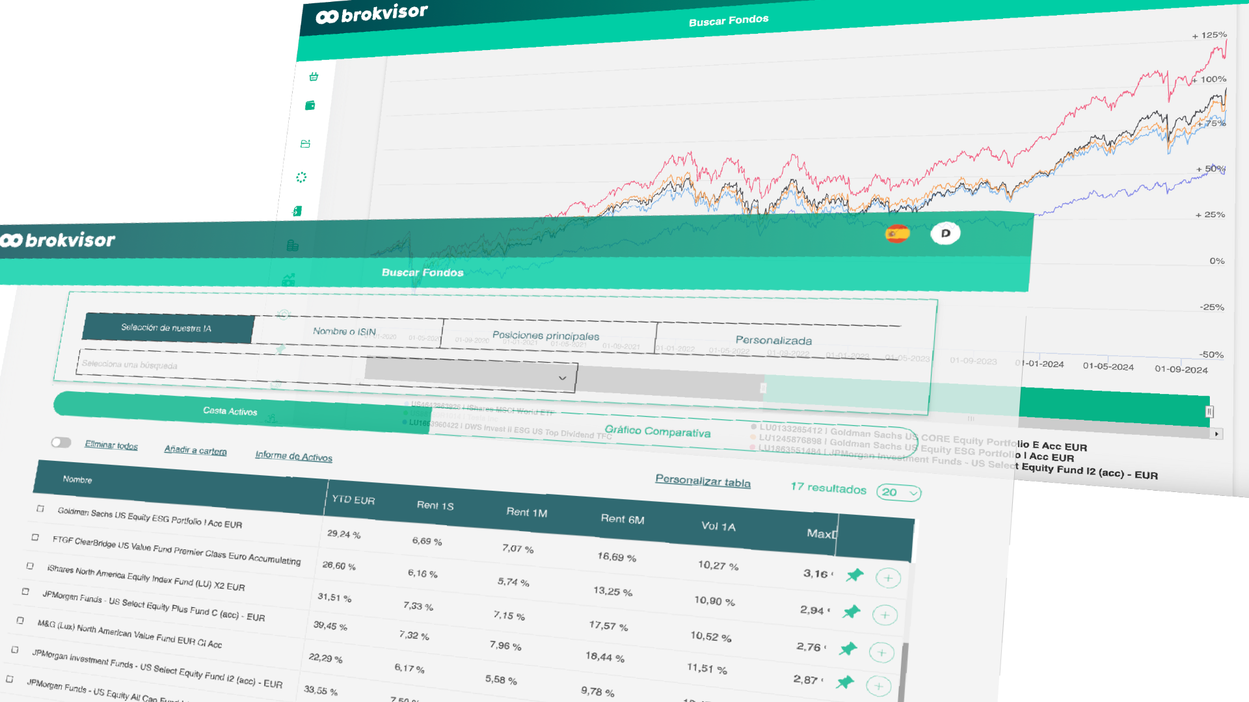Click the Añadir a cartera link
The image size is (1249, 702).
[x=195, y=450]
